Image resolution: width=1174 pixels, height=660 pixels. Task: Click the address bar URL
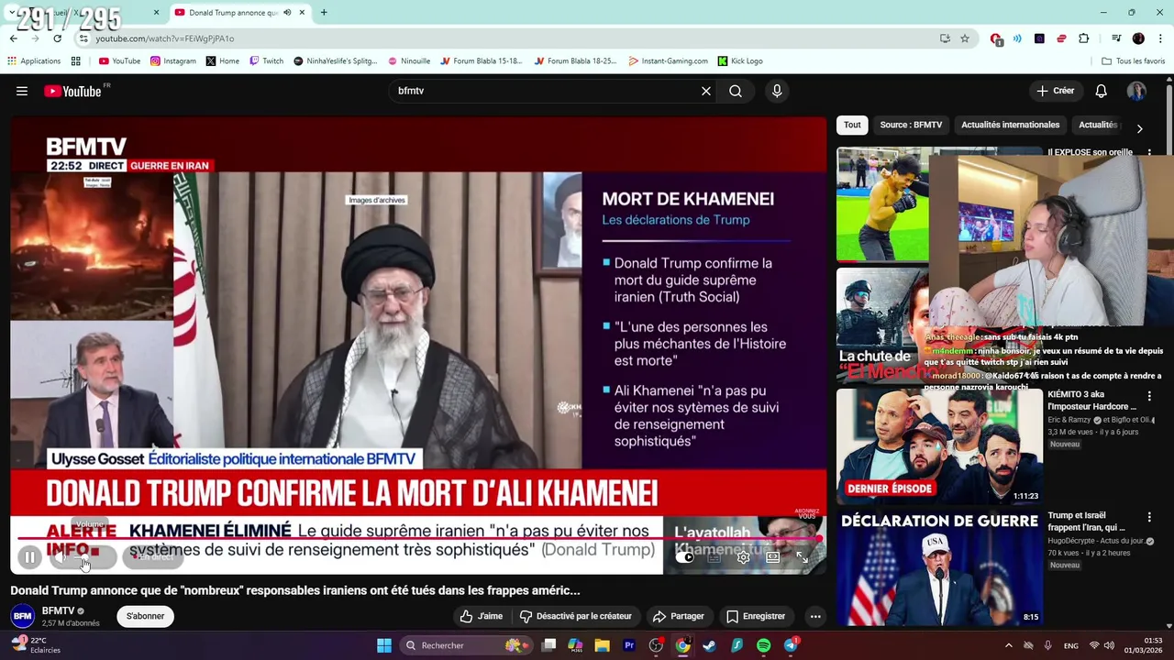pos(165,38)
